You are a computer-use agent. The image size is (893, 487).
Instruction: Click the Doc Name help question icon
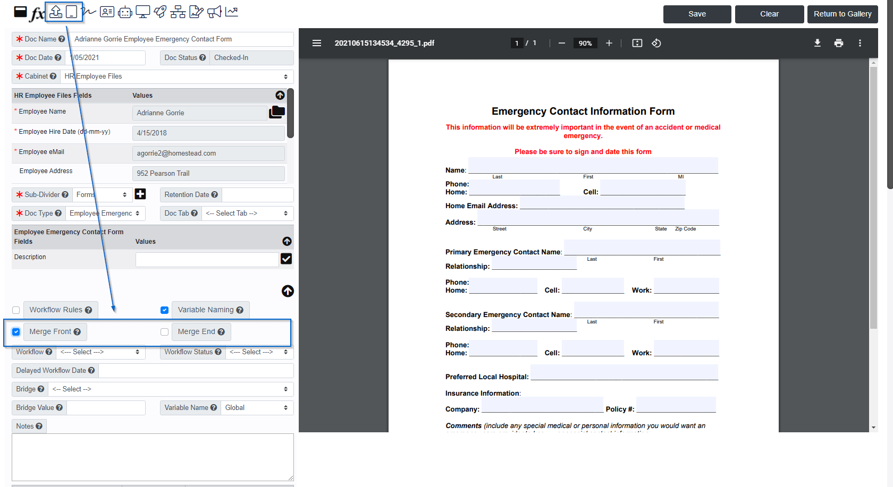[x=62, y=39]
